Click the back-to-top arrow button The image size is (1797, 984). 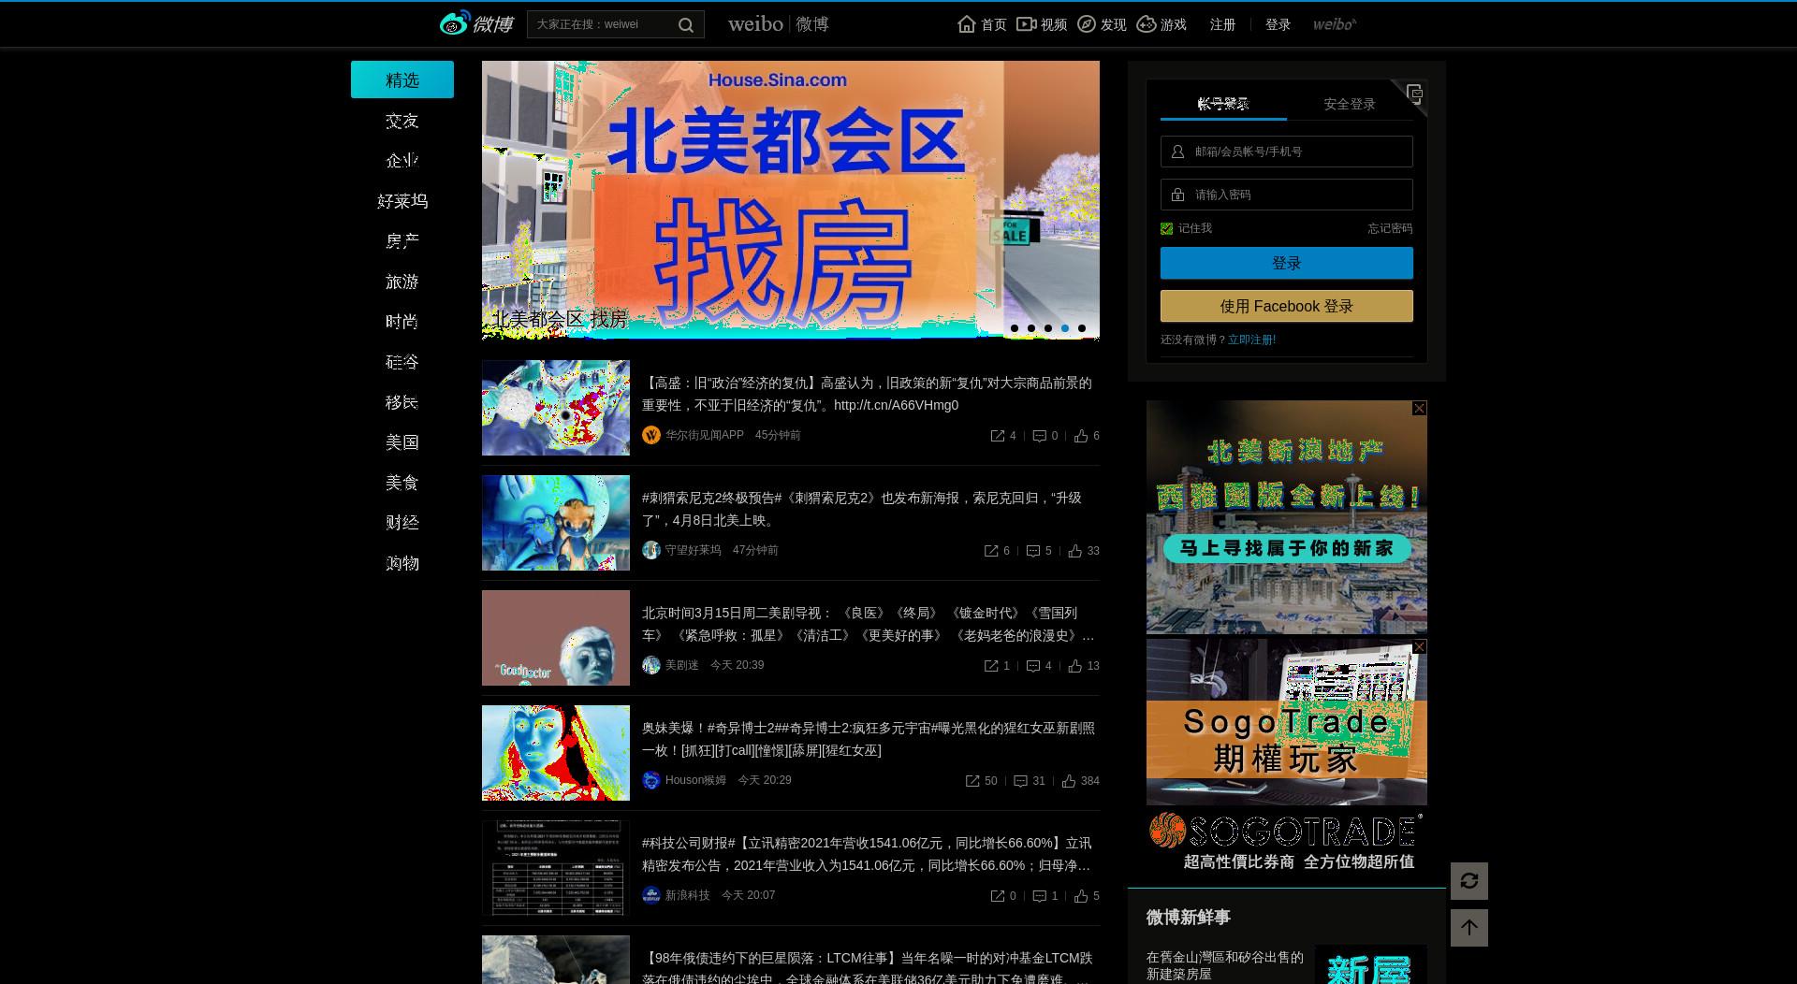(1469, 928)
